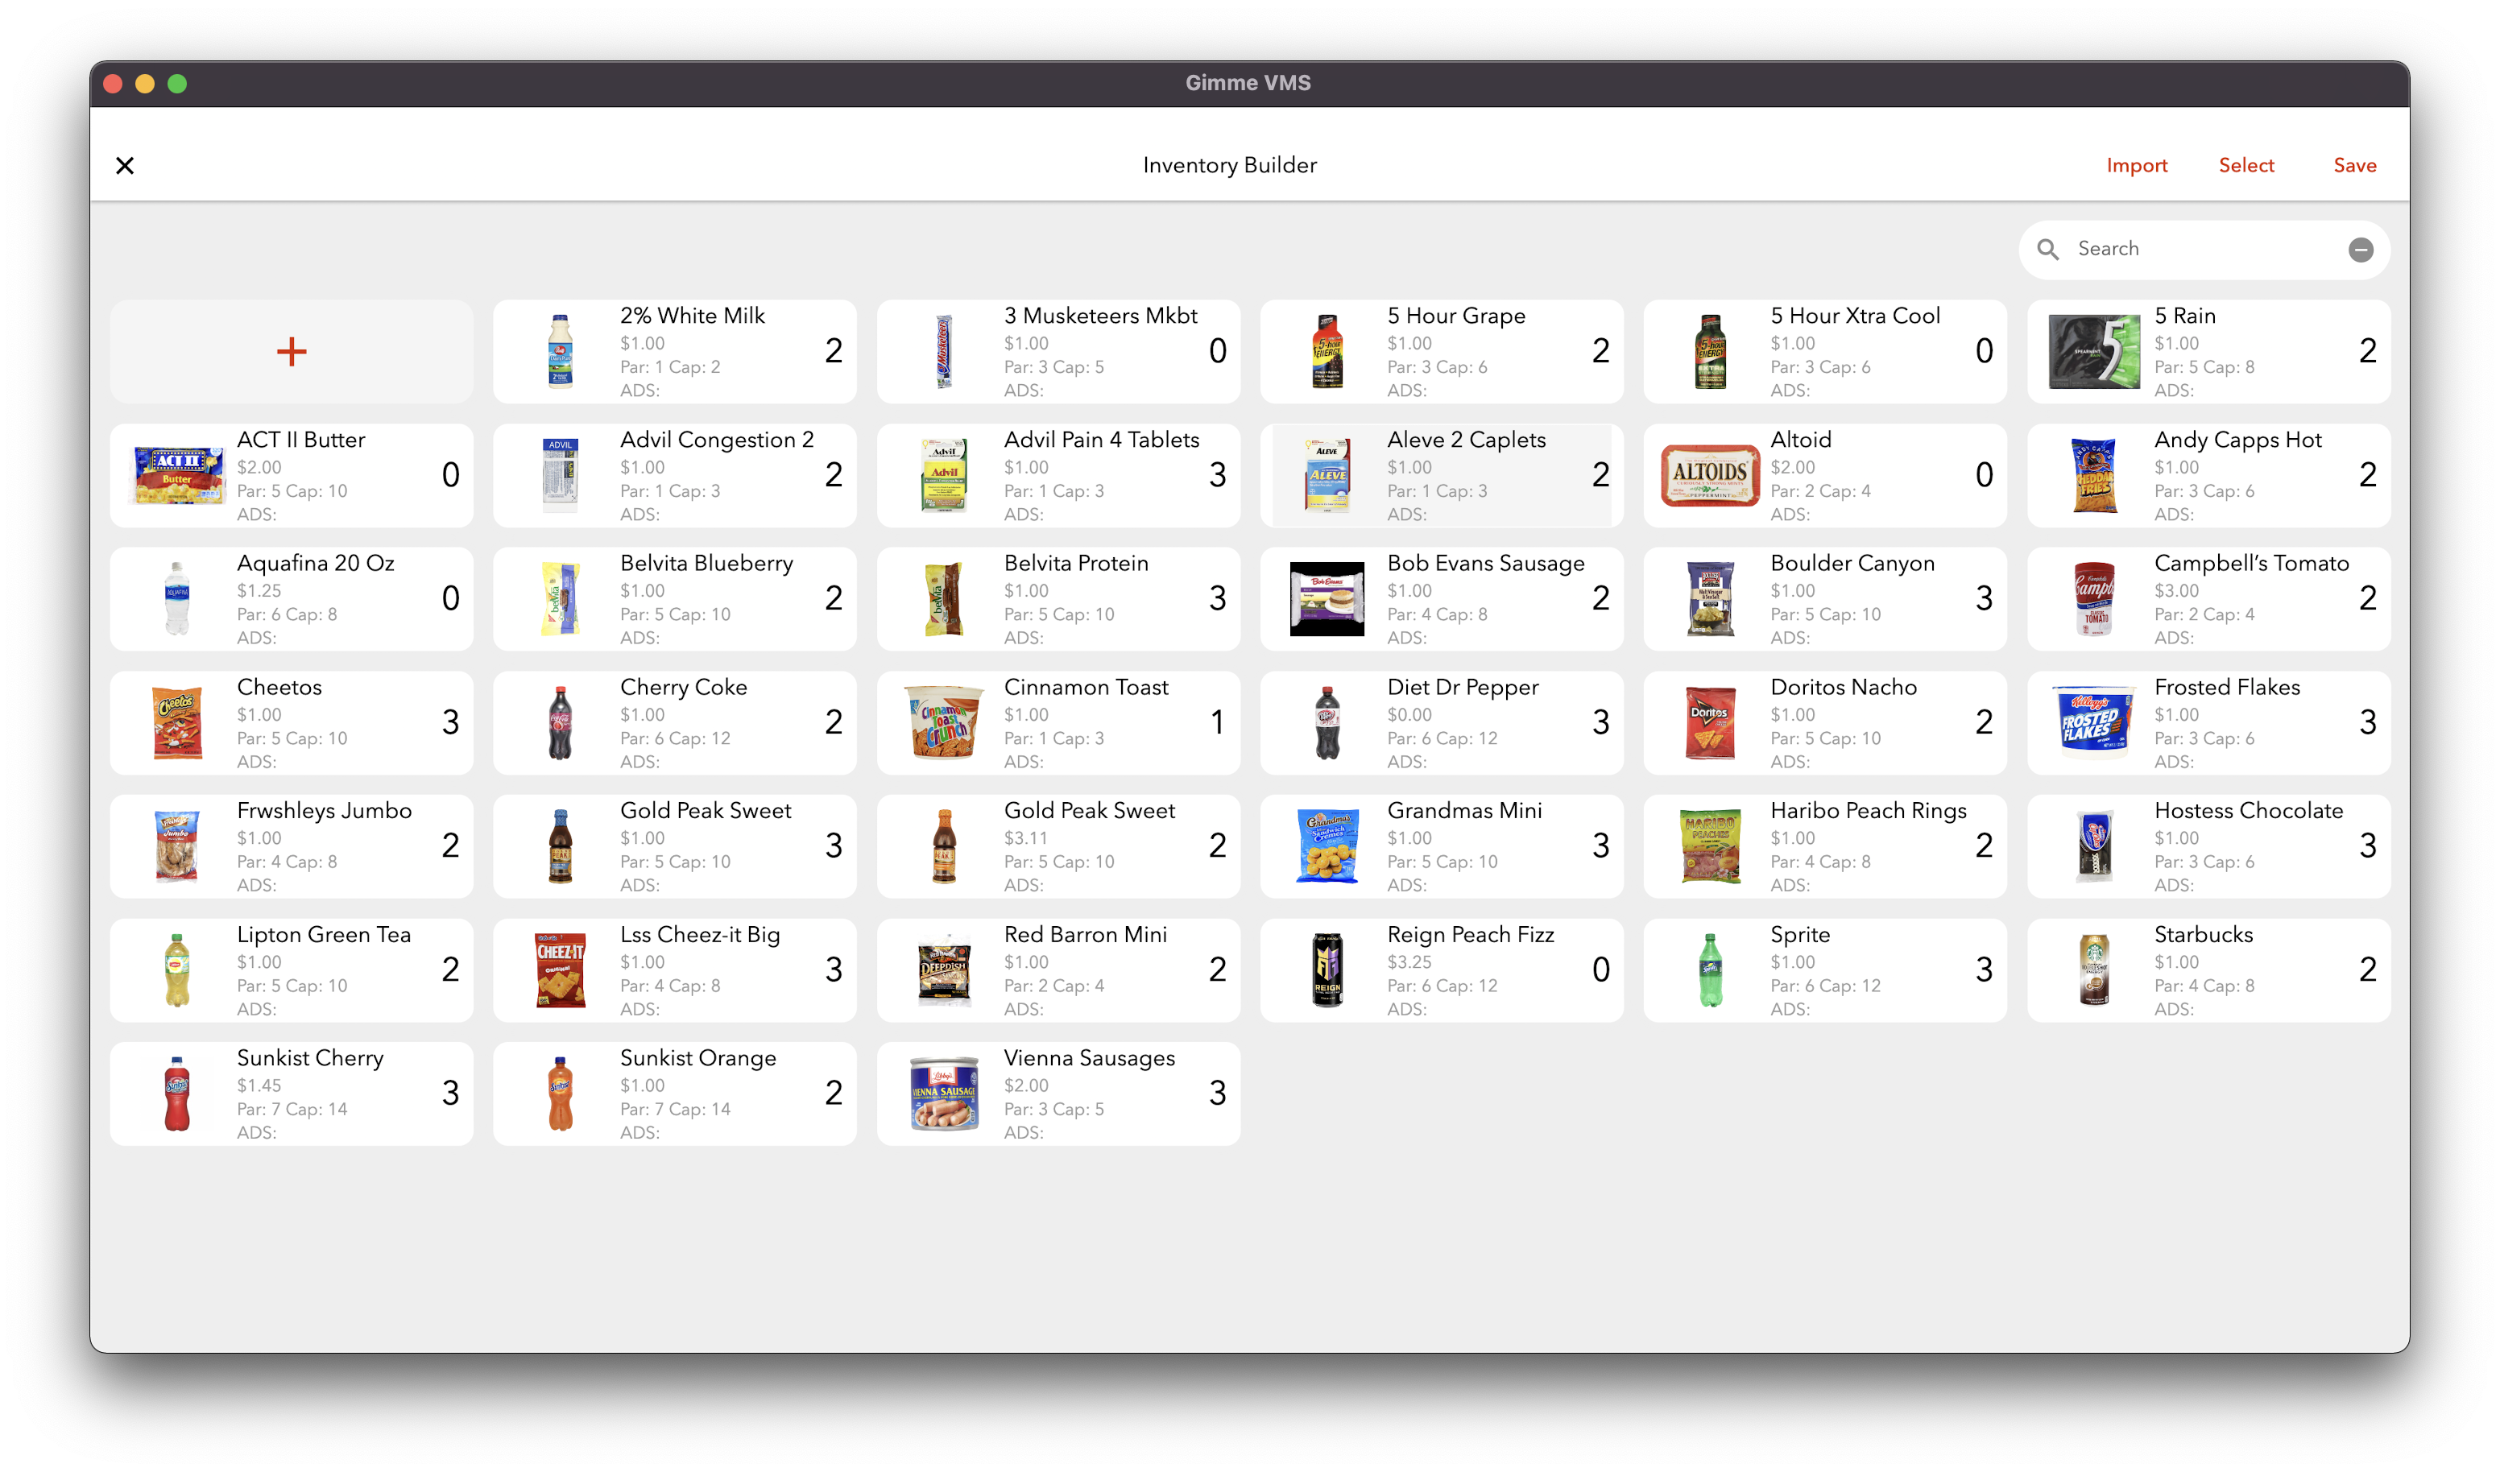Open the Reign Peach Fizz can image
The width and height of the screenshot is (2500, 1472).
click(x=1327, y=970)
